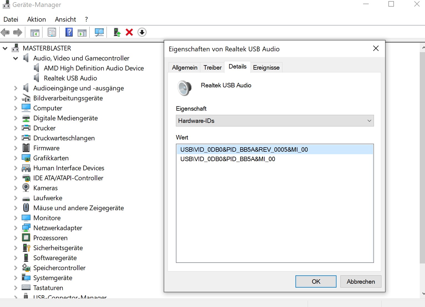425x307 pixels.
Task: Click the Human Interface Devices icon
Action: [26, 168]
